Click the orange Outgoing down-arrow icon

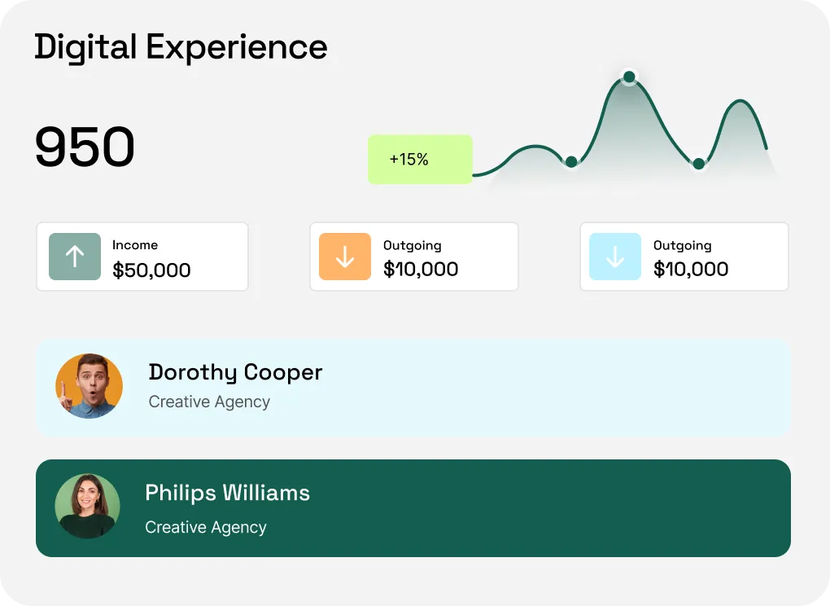[x=345, y=256]
